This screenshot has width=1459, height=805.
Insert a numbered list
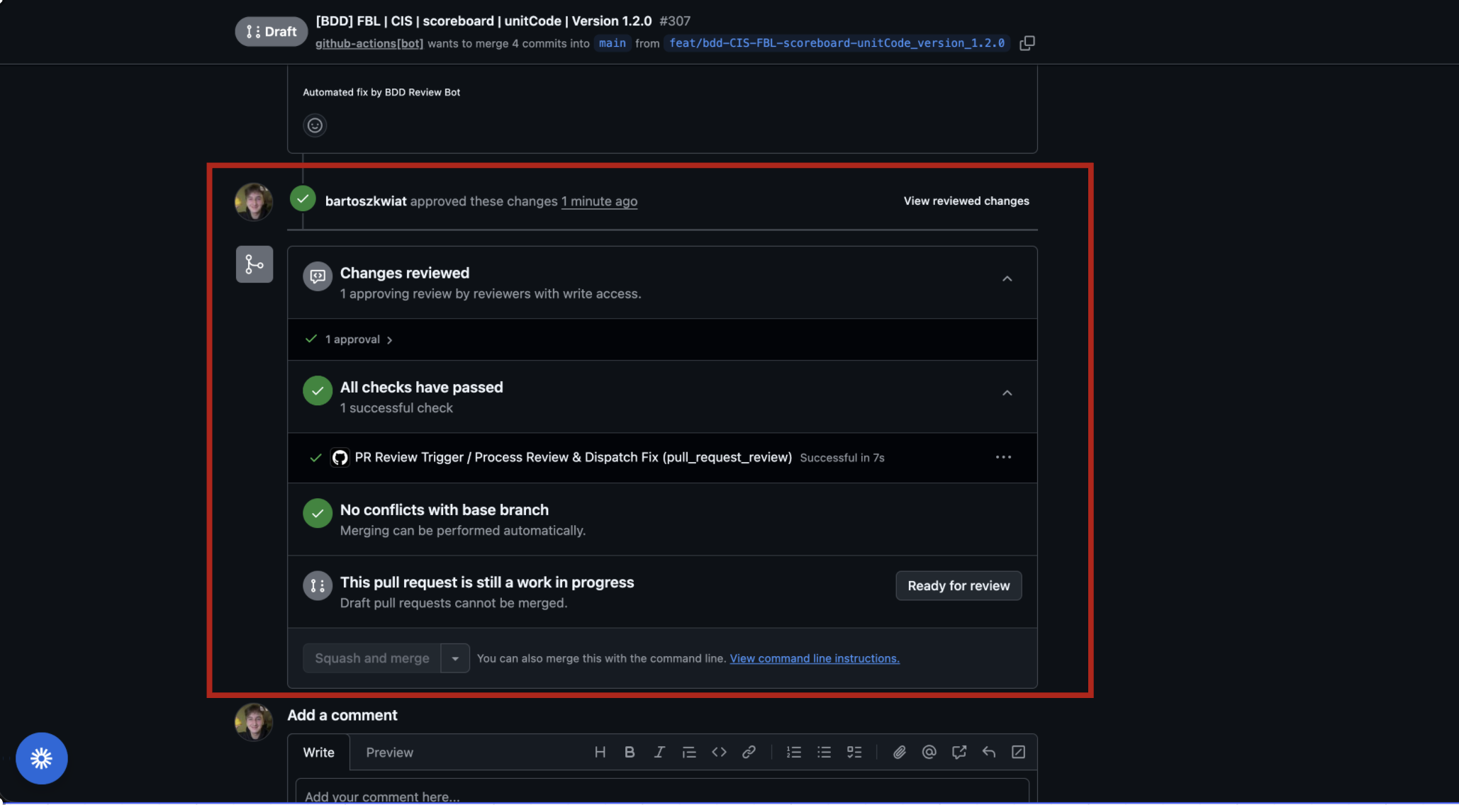pyautogui.click(x=794, y=752)
